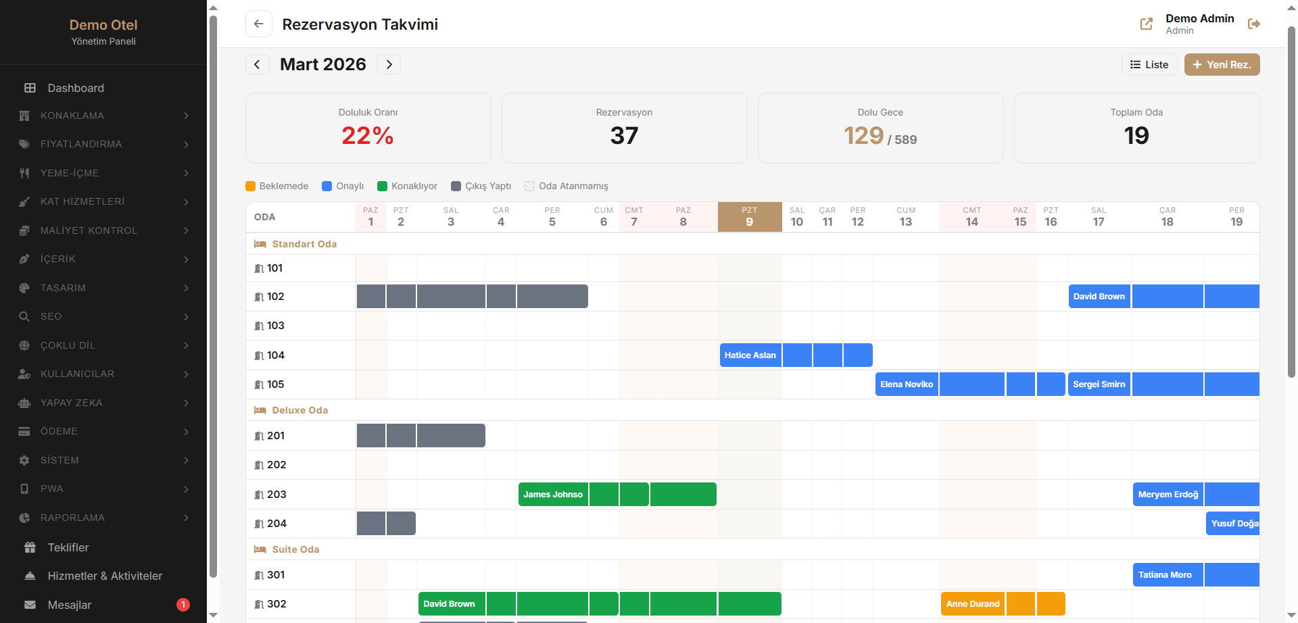The image size is (1298, 623).
Task: Open Teklifler gift icon item
Action: click(x=68, y=547)
